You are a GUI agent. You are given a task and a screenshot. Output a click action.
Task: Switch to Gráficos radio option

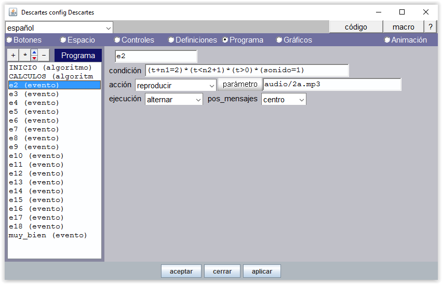click(279, 40)
